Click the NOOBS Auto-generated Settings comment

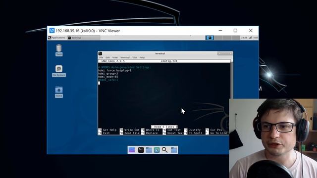[124, 67]
